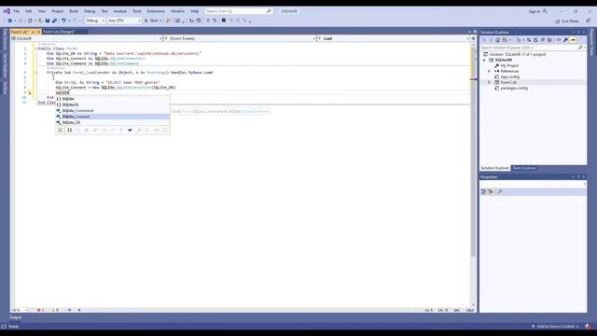Click the Live Share button
Screen dimensions: 597x336
click(x=567, y=21)
